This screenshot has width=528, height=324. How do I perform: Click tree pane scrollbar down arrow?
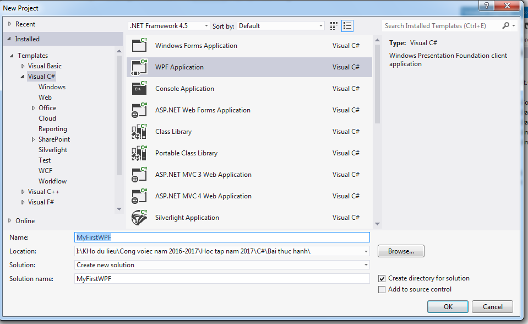[119, 209]
